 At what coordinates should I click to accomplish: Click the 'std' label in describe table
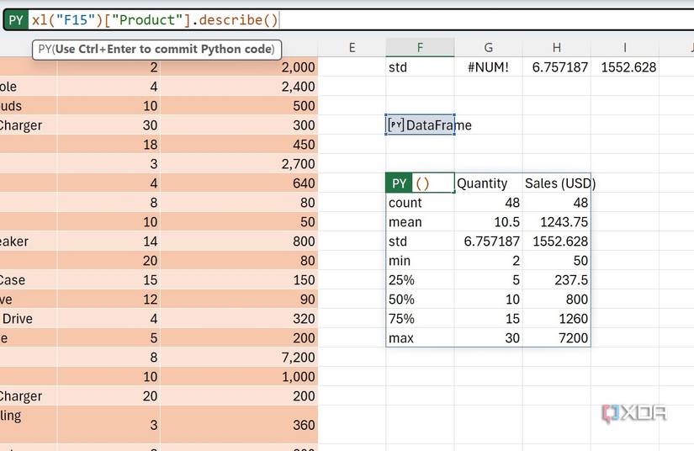click(420, 241)
